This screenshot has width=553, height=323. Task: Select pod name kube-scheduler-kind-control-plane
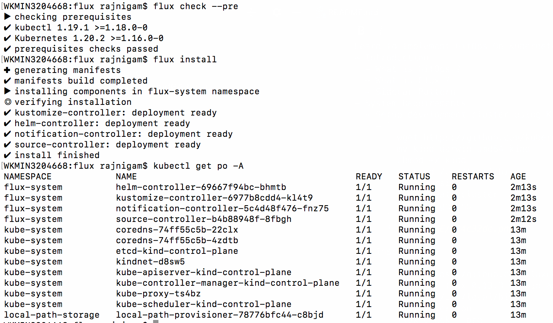[204, 304]
